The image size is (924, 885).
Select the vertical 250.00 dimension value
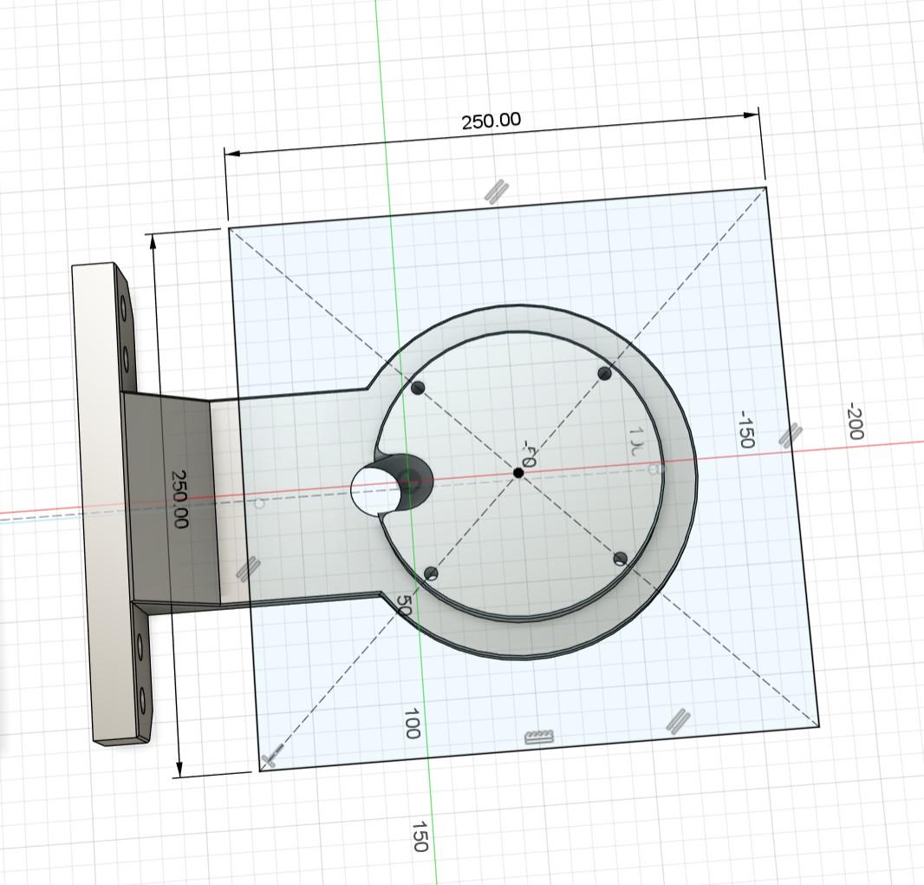179,499
